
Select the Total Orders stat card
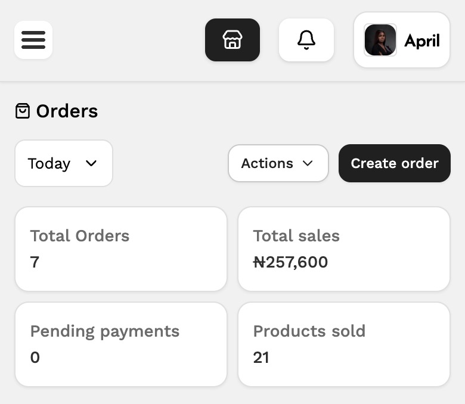click(121, 249)
